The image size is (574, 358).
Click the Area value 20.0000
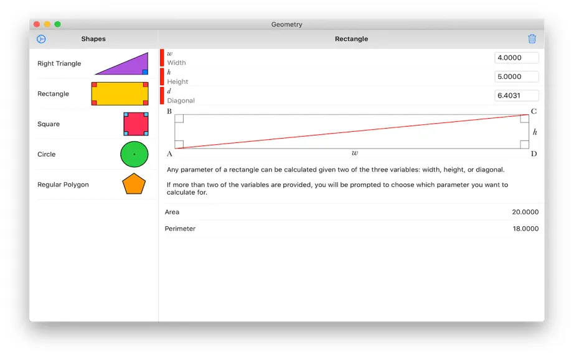click(x=525, y=212)
